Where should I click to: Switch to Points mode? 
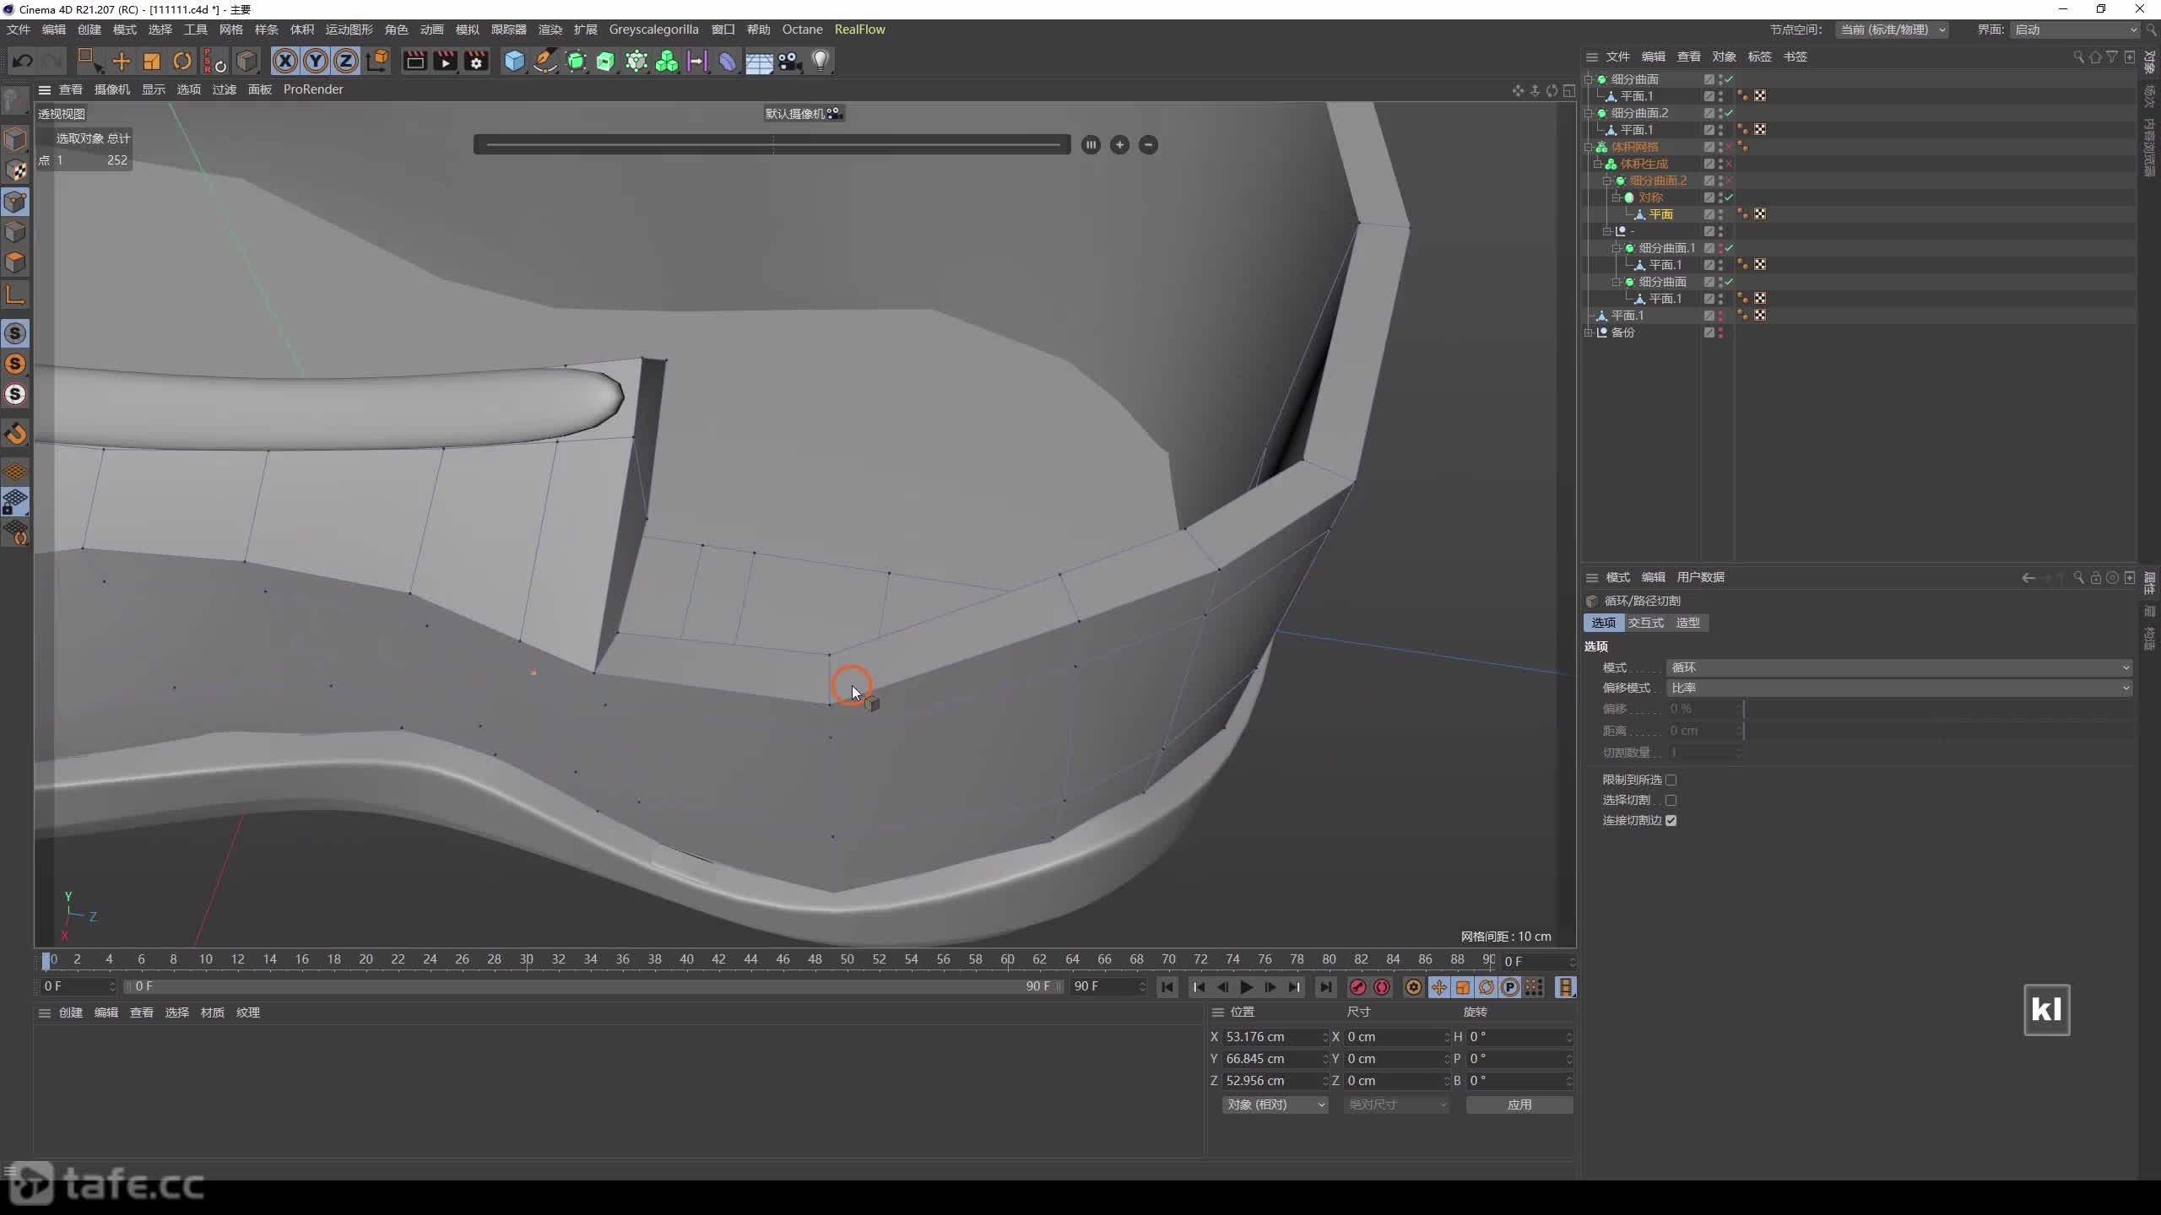point(15,202)
